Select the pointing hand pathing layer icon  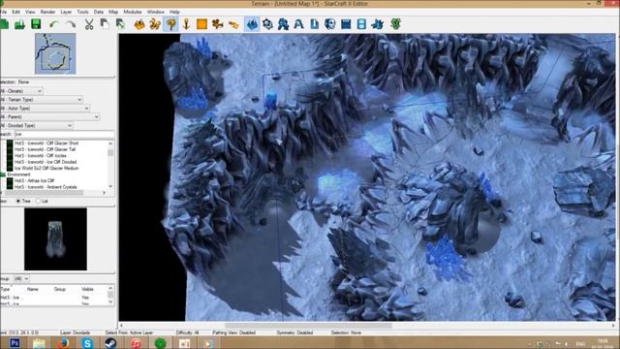(x=233, y=25)
